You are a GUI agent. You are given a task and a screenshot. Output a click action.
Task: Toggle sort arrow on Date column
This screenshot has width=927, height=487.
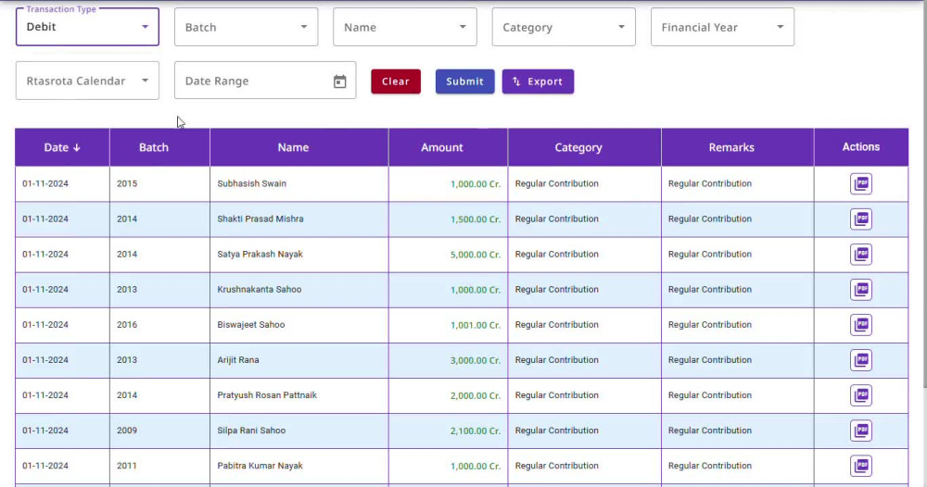(x=77, y=147)
